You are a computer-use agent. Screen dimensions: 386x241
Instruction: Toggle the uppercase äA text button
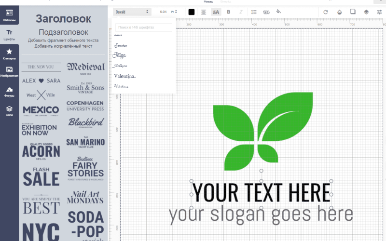[x=216, y=12]
